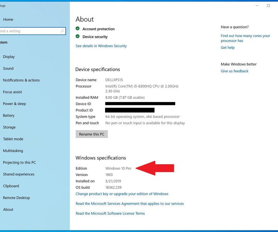
Task: Open Display settings
Action: coord(9,57)
